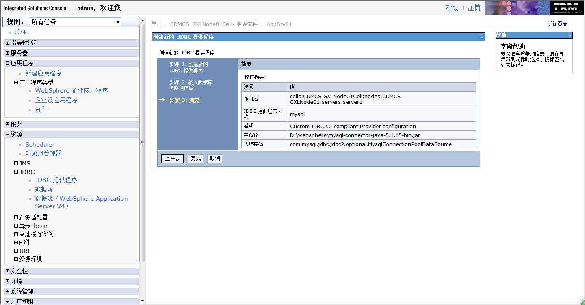585x305 pixels.
Task: Open the 对象池管理器 link
Action: pyautogui.click(x=43, y=154)
